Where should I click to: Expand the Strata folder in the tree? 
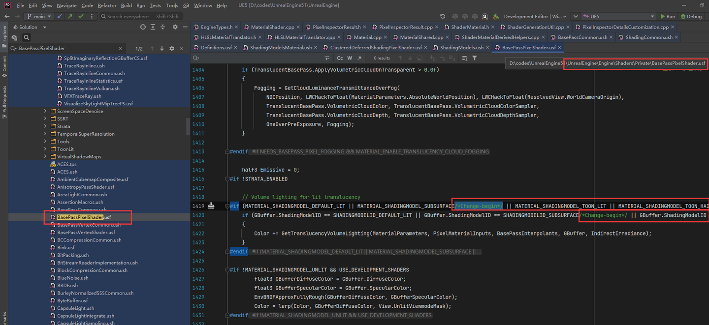coord(44,126)
